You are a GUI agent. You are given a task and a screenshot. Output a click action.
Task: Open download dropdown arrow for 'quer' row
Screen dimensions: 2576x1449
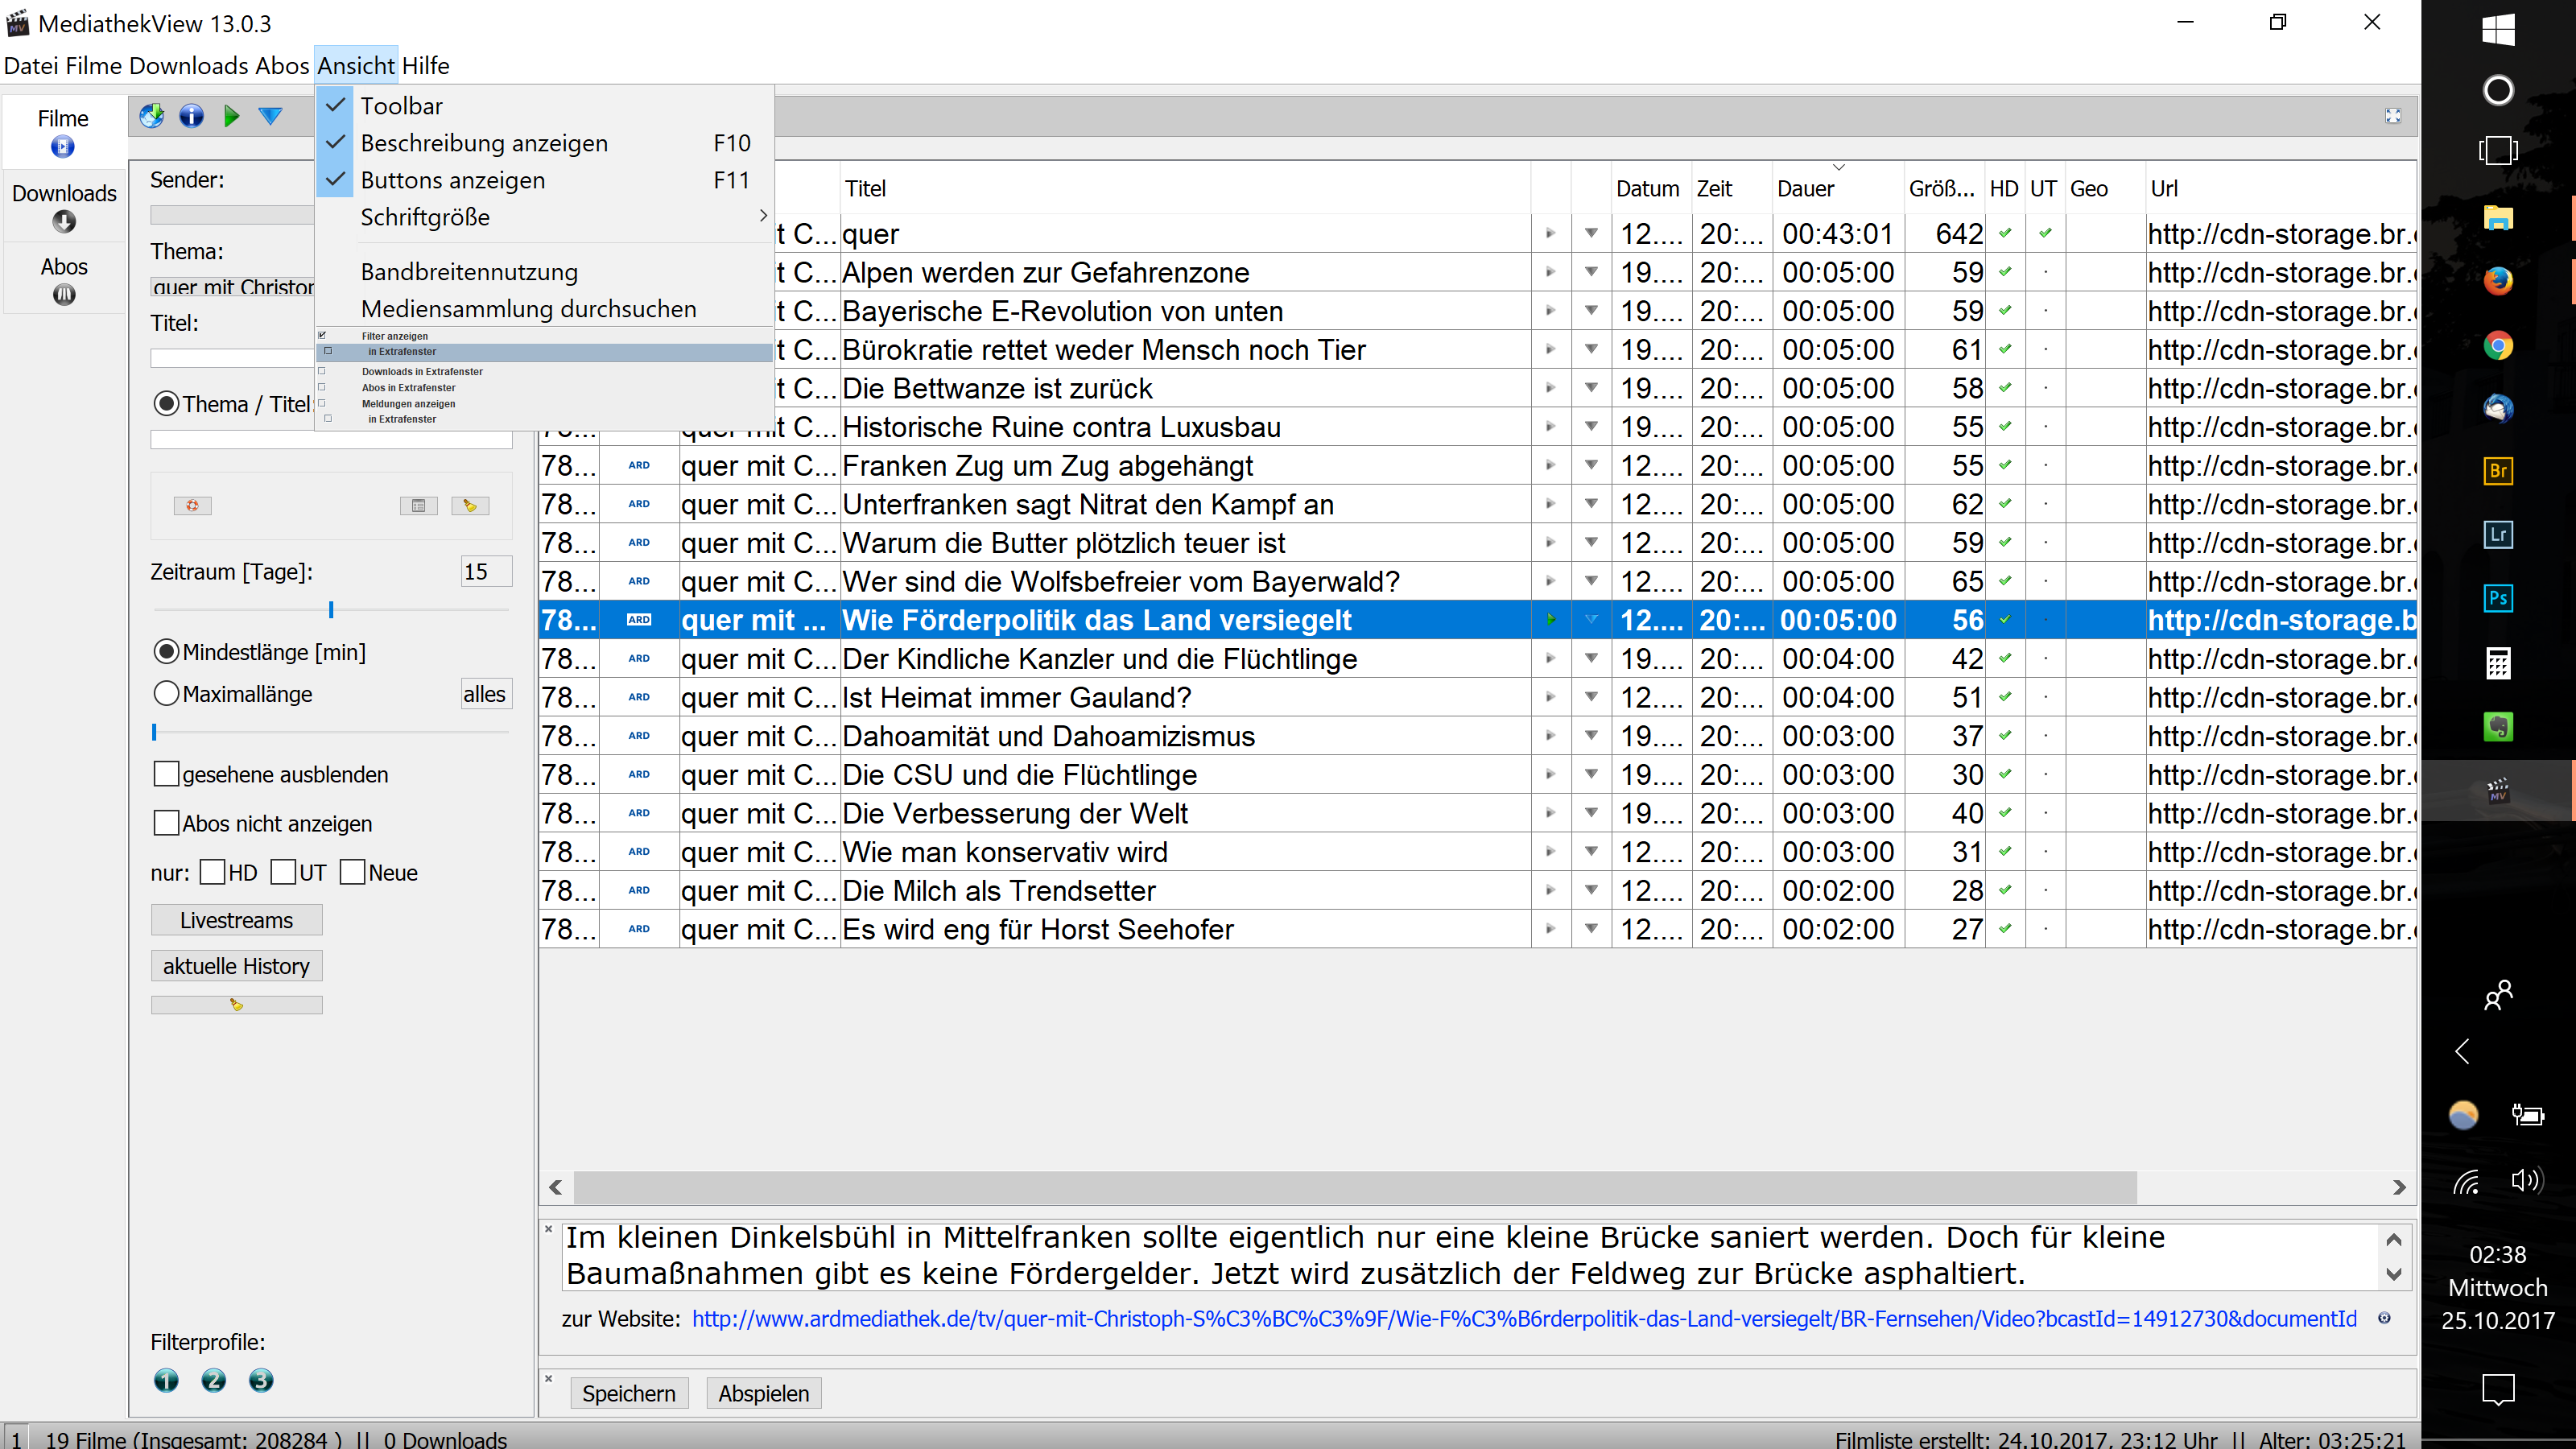(x=1591, y=233)
